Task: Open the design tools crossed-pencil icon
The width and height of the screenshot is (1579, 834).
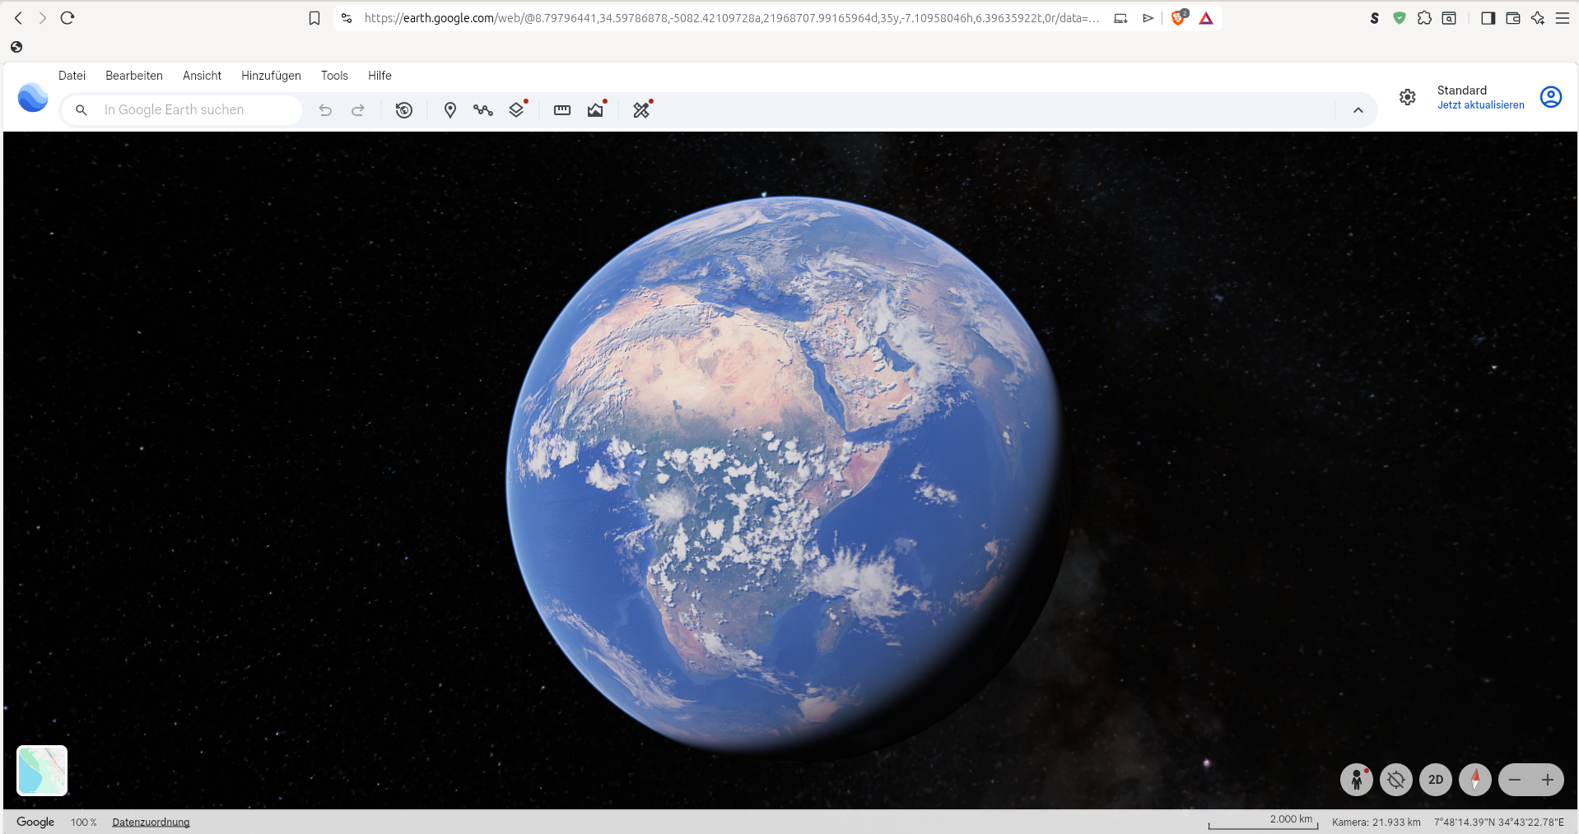Action: coord(641,110)
